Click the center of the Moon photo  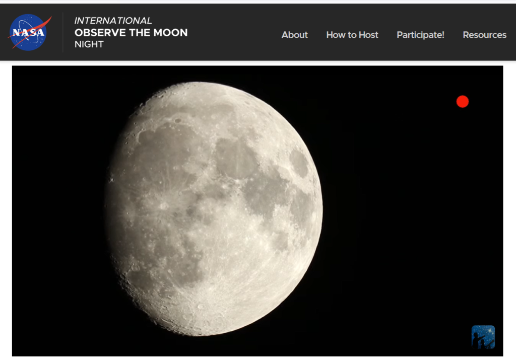214,209
